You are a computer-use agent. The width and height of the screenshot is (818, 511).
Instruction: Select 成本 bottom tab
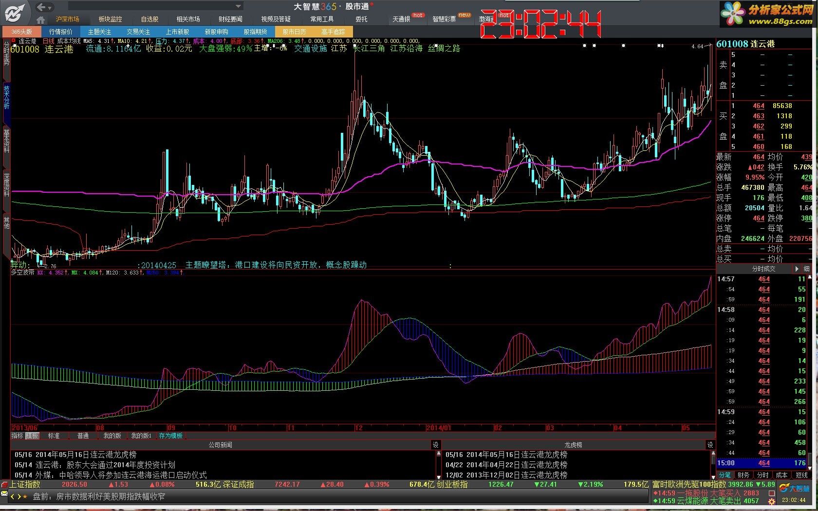[x=781, y=475]
